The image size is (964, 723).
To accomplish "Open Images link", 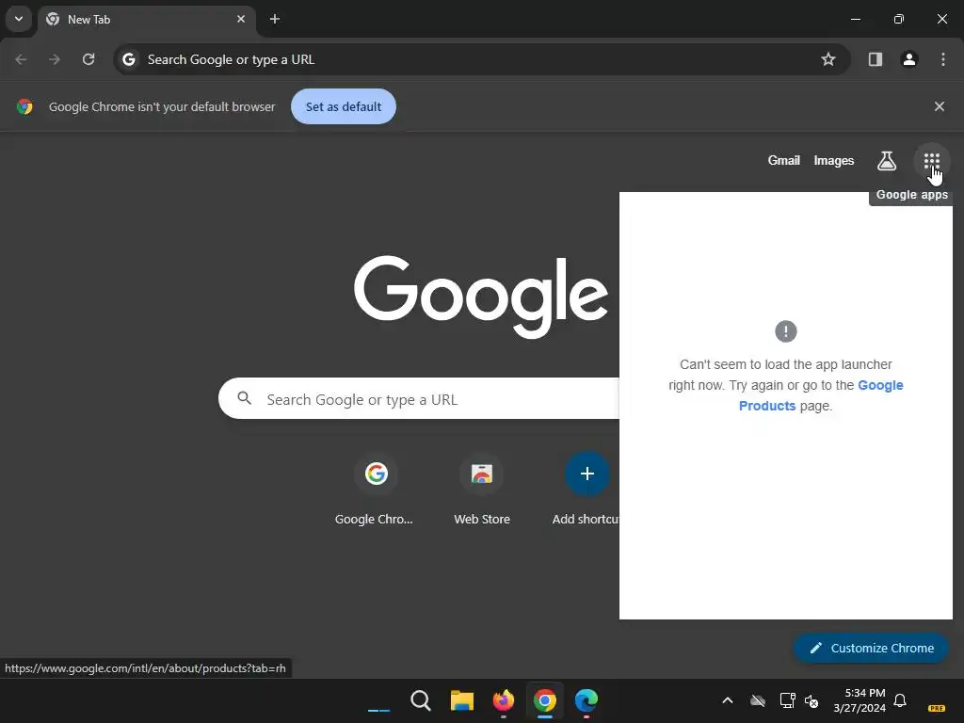I will click(x=834, y=160).
